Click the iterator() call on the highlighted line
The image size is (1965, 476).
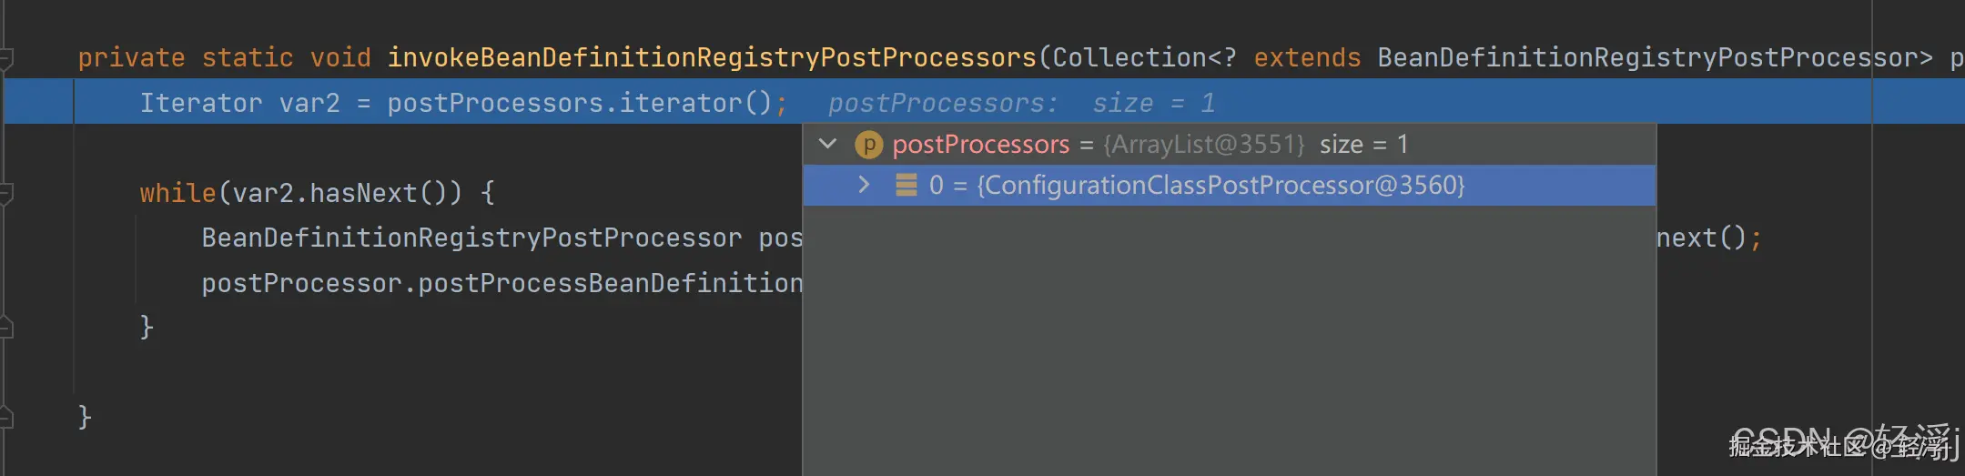click(x=696, y=104)
